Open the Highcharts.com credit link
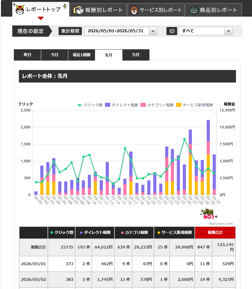The image size is (252, 289). (x=221, y=223)
